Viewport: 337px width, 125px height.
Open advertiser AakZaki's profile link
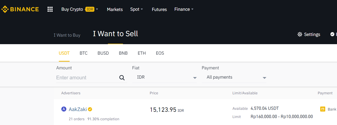click(x=78, y=109)
